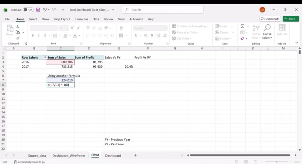Open the Page Layout ribbon tab

tap(62, 19)
